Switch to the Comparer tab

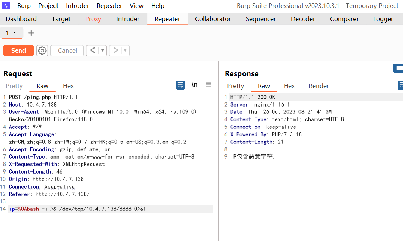[344, 19]
